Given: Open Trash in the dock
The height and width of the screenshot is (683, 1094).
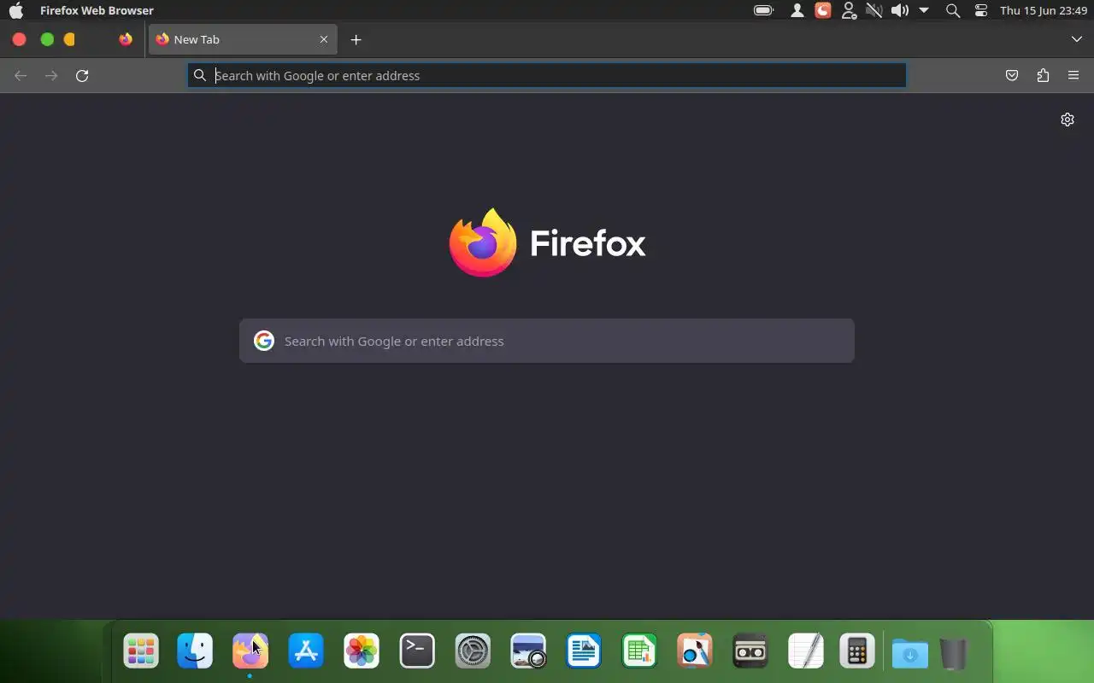Looking at the screenshot, I should [x=954, y=653].
